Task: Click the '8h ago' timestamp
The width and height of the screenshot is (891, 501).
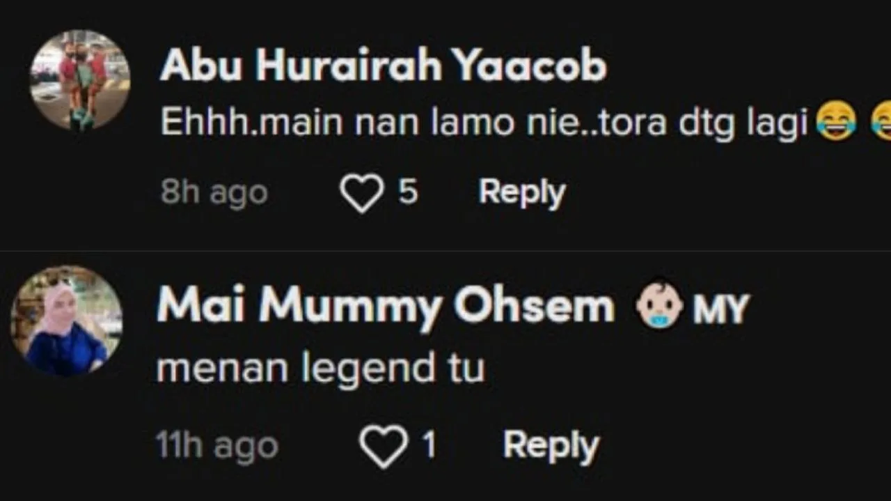Action: click(214, 193)
